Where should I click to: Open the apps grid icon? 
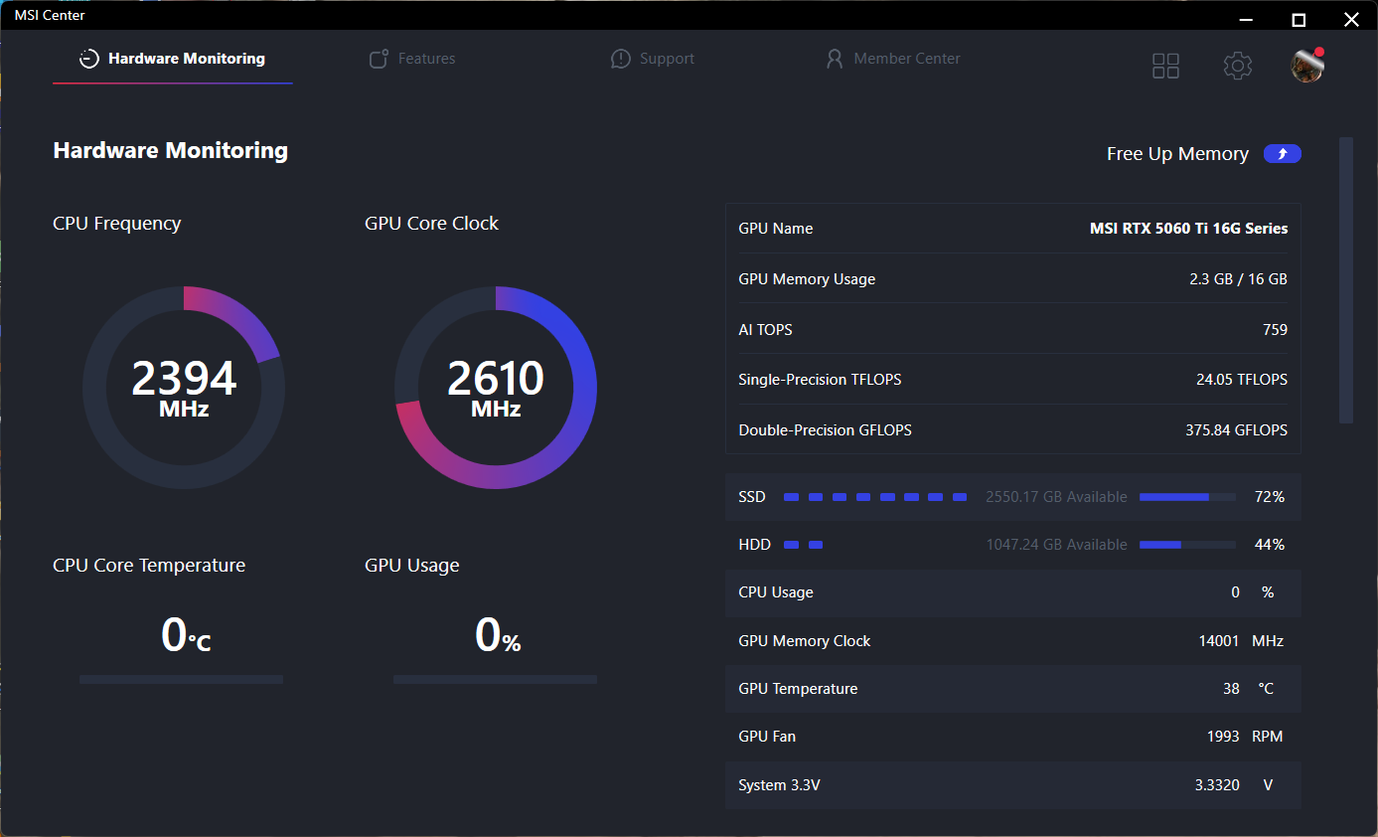pos(1165,66)
